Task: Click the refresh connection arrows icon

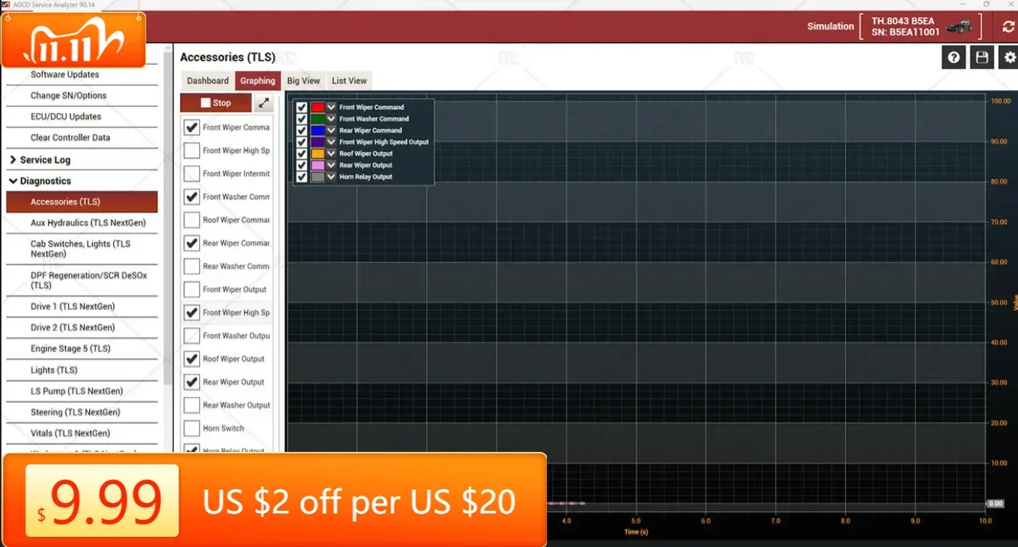Action: (x=1008, y=27)
